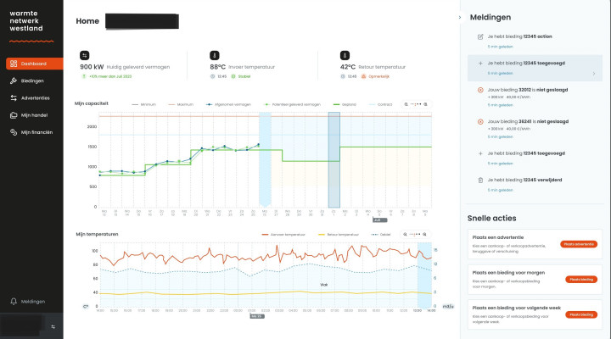Screen dimensions: 611x339
Task: Click the Je hebt bieding 12345 action text
Action: pos(520,36)
